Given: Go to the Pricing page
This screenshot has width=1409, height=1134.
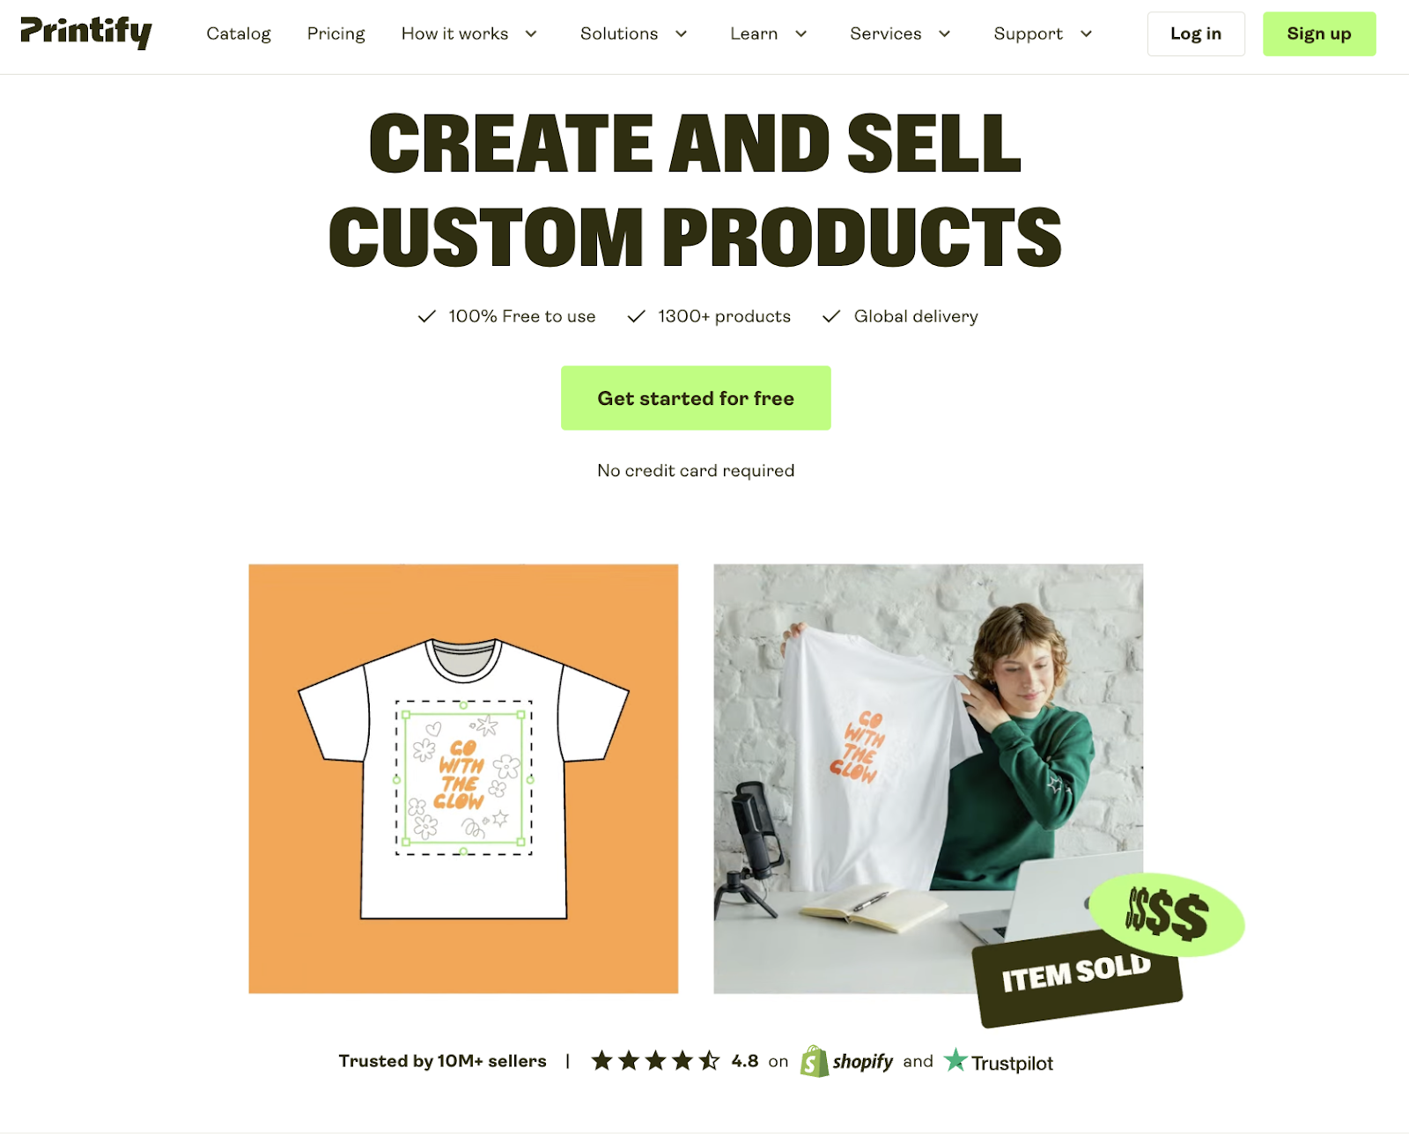Looking at the screenshot, I should 336,33.
